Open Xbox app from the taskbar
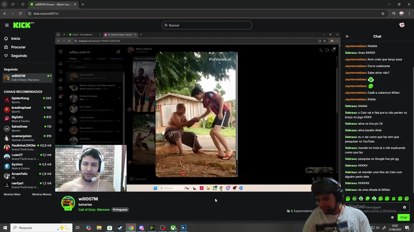 173,228
